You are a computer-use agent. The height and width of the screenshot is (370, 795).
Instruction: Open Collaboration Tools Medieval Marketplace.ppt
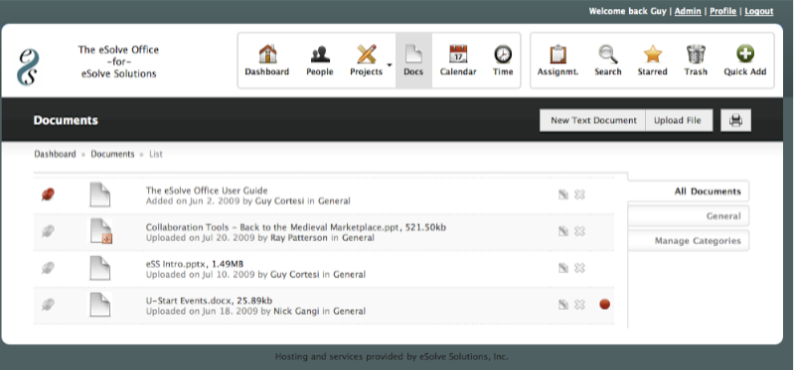pos(296,228)
